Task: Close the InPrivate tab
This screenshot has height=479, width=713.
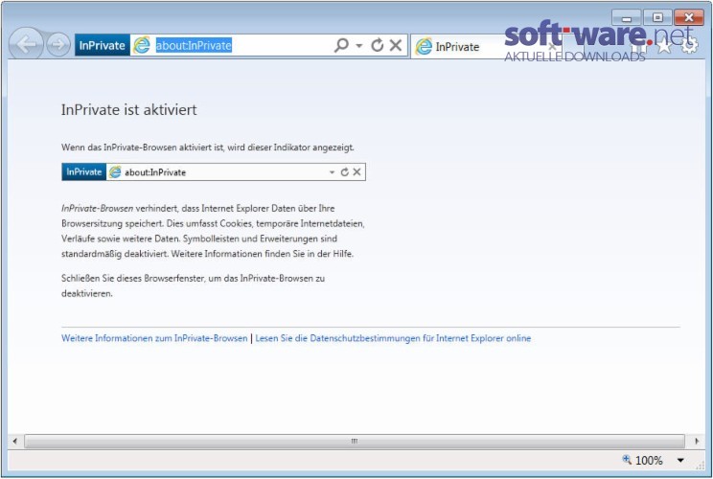Action: (552, 46)
